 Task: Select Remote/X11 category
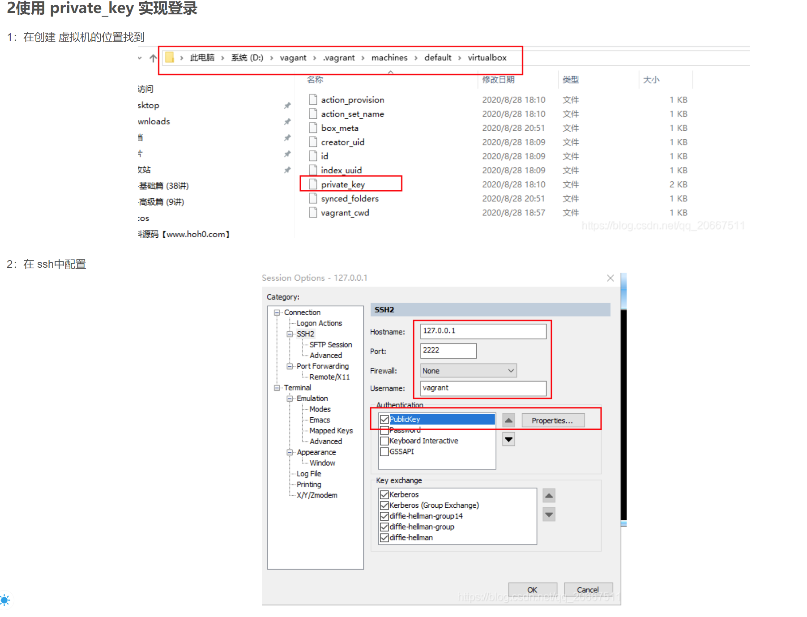329,377
